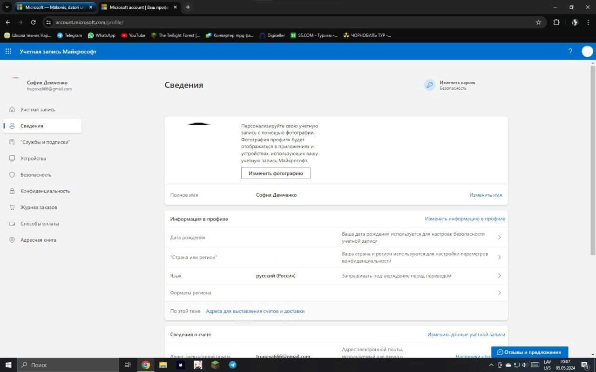
Task: Expand the Форматы региона row chevron
Action: [x=499, y=293]
